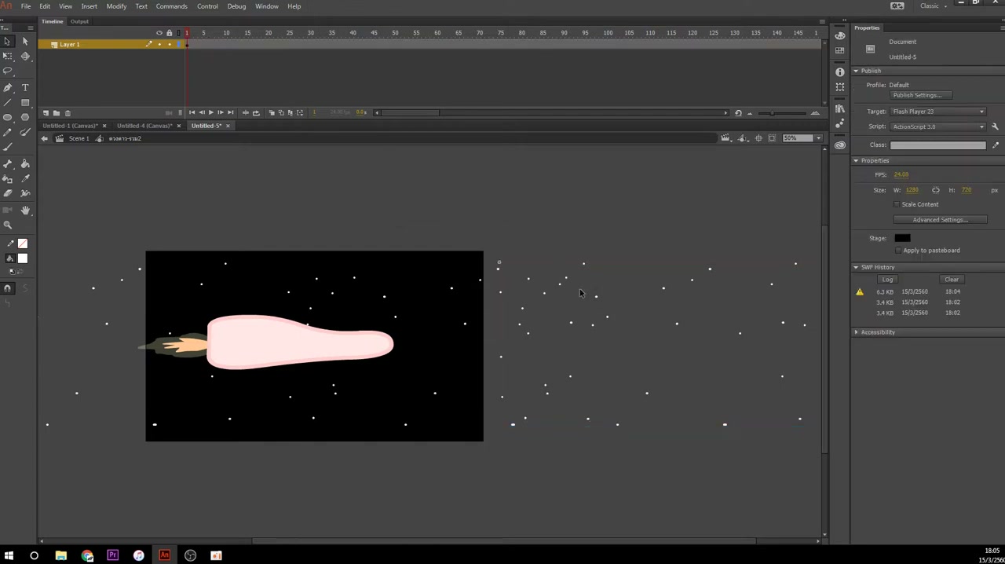Choose the Line tool

tap(8, 103)
